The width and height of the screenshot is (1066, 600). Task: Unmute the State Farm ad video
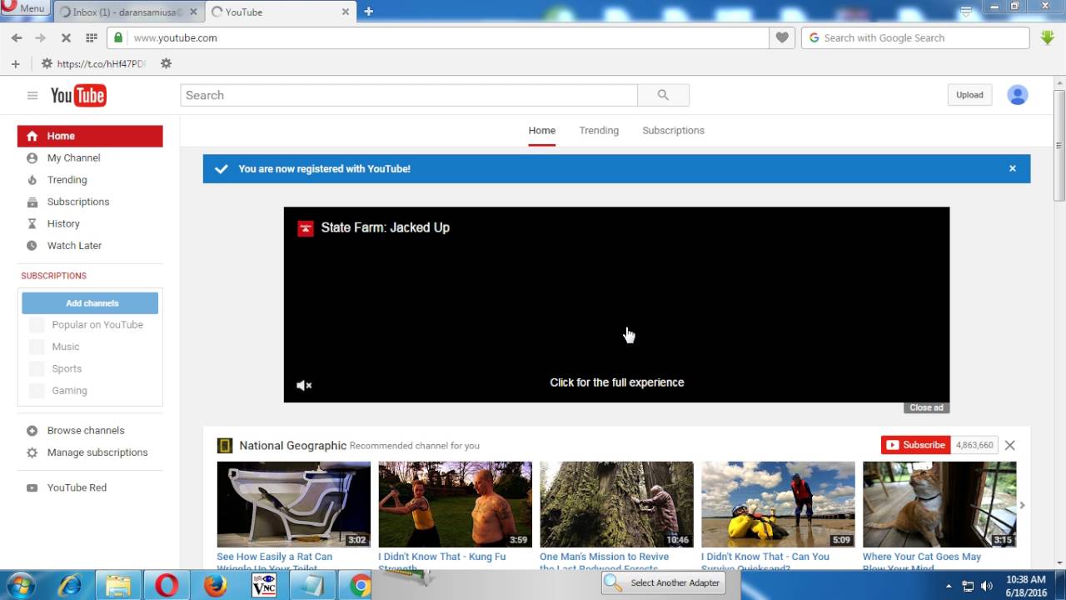click(x=304, y=385)
